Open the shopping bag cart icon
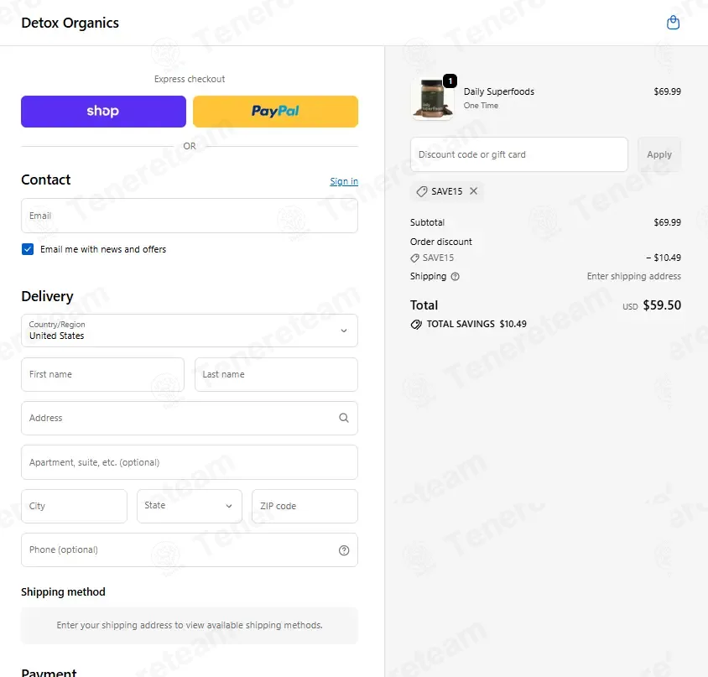Screen dimensions: 708x677 tap(673, 23)
